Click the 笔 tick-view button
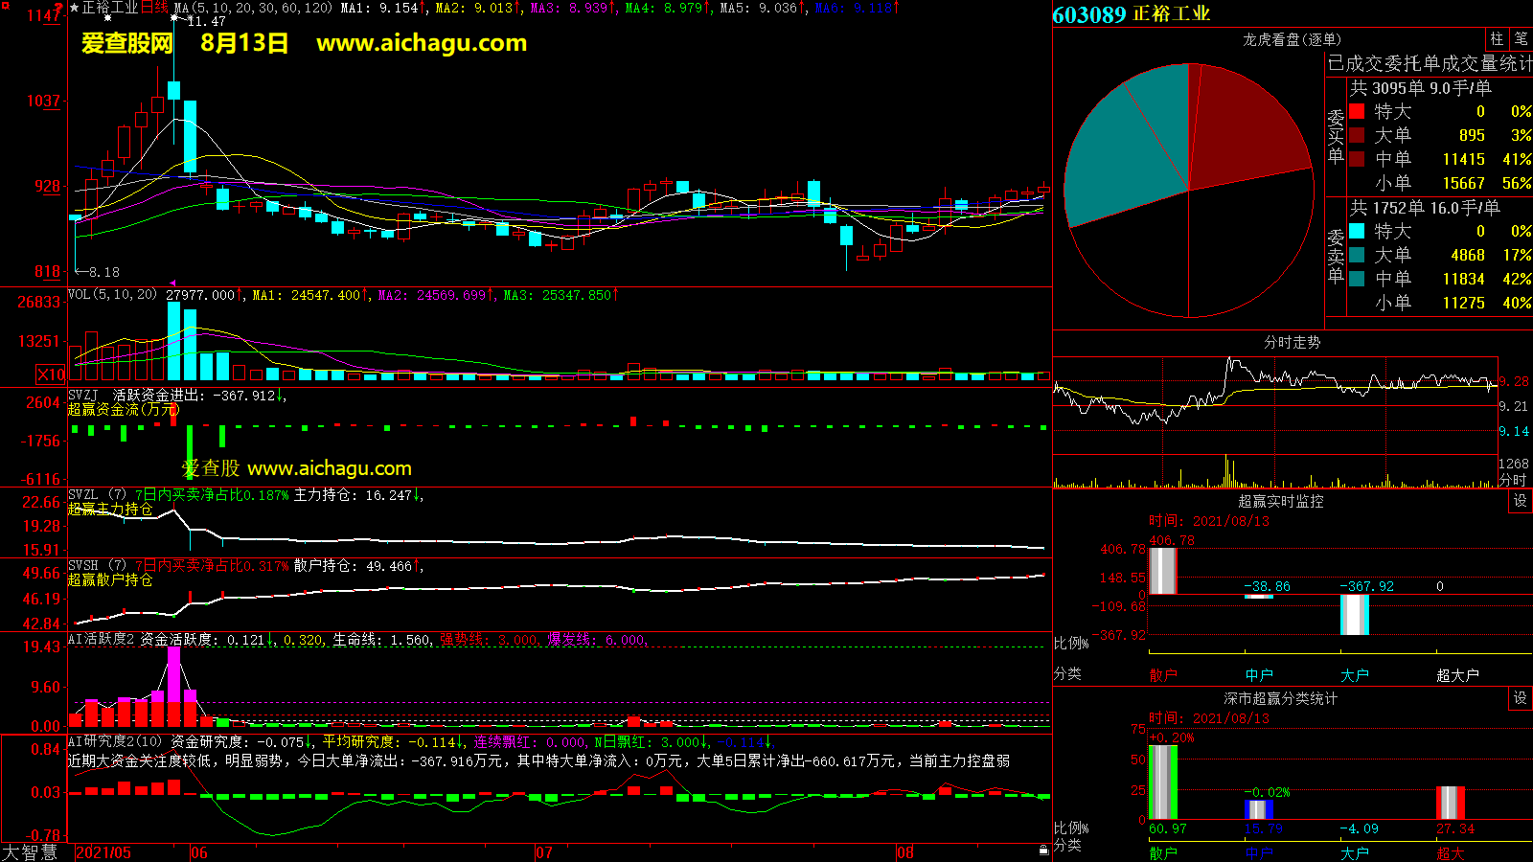 pyautogui.click(x=1521, y=39)
